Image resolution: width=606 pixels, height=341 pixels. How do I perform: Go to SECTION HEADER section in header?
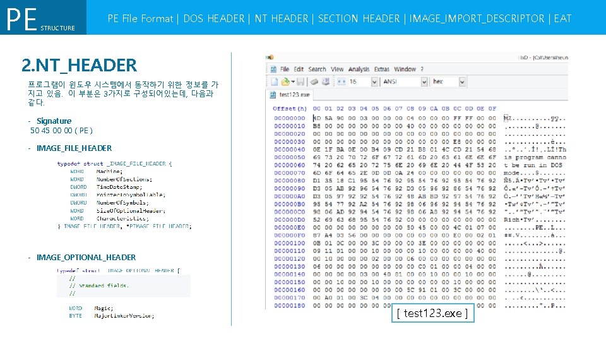[359, 18]
